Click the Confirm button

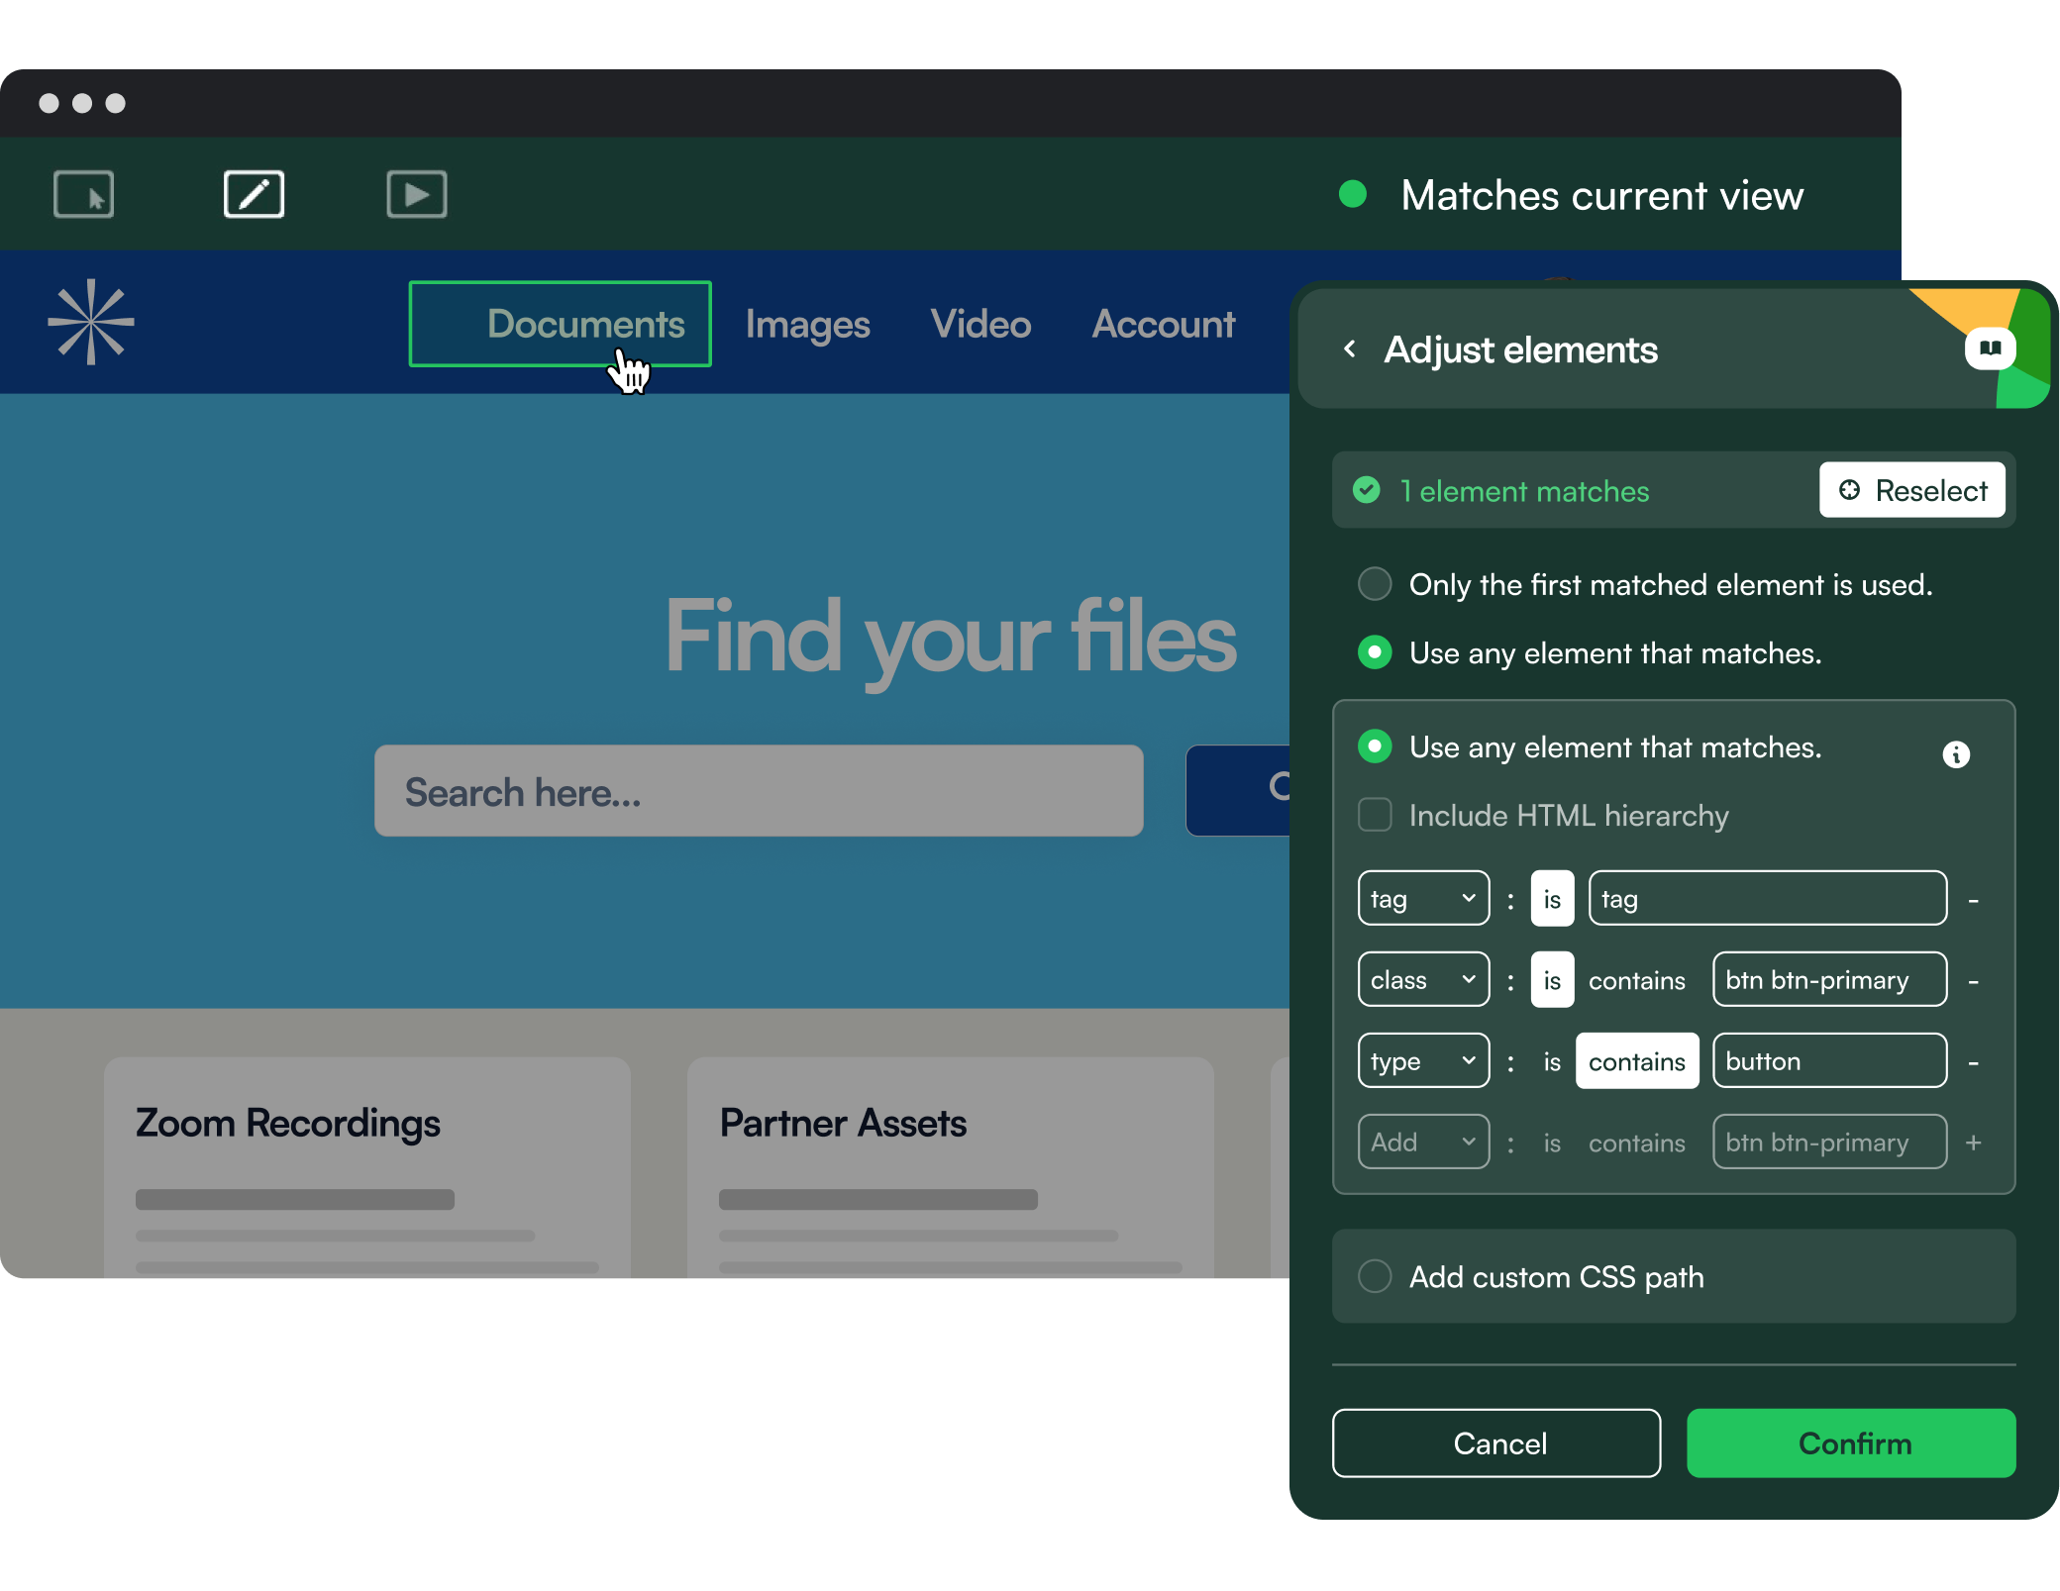point(1853,1442)
